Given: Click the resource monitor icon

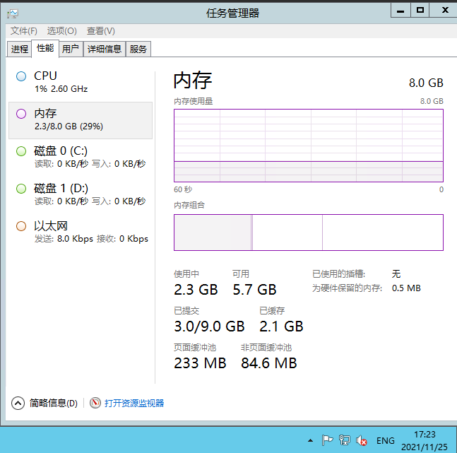Looking at the screenshot, I should 95,403.
